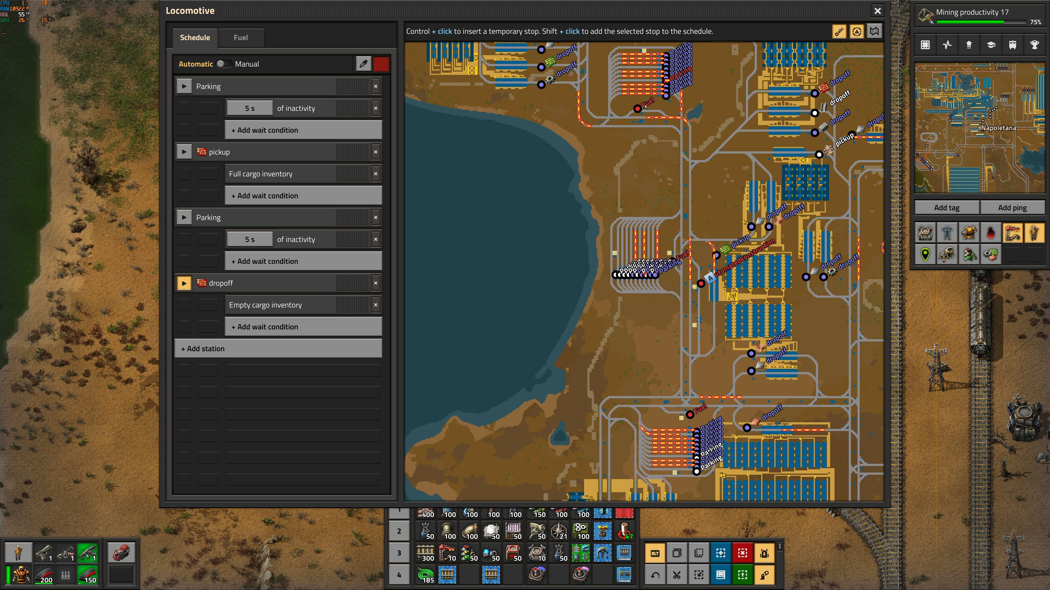Open the three-dot shortcut bar menu
This screenshot has height=590, width=1050.
pos(779,546)
